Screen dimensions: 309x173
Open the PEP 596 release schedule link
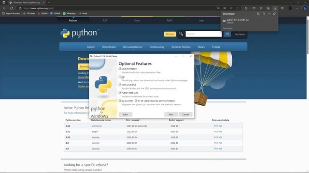(x=218, y=143)
